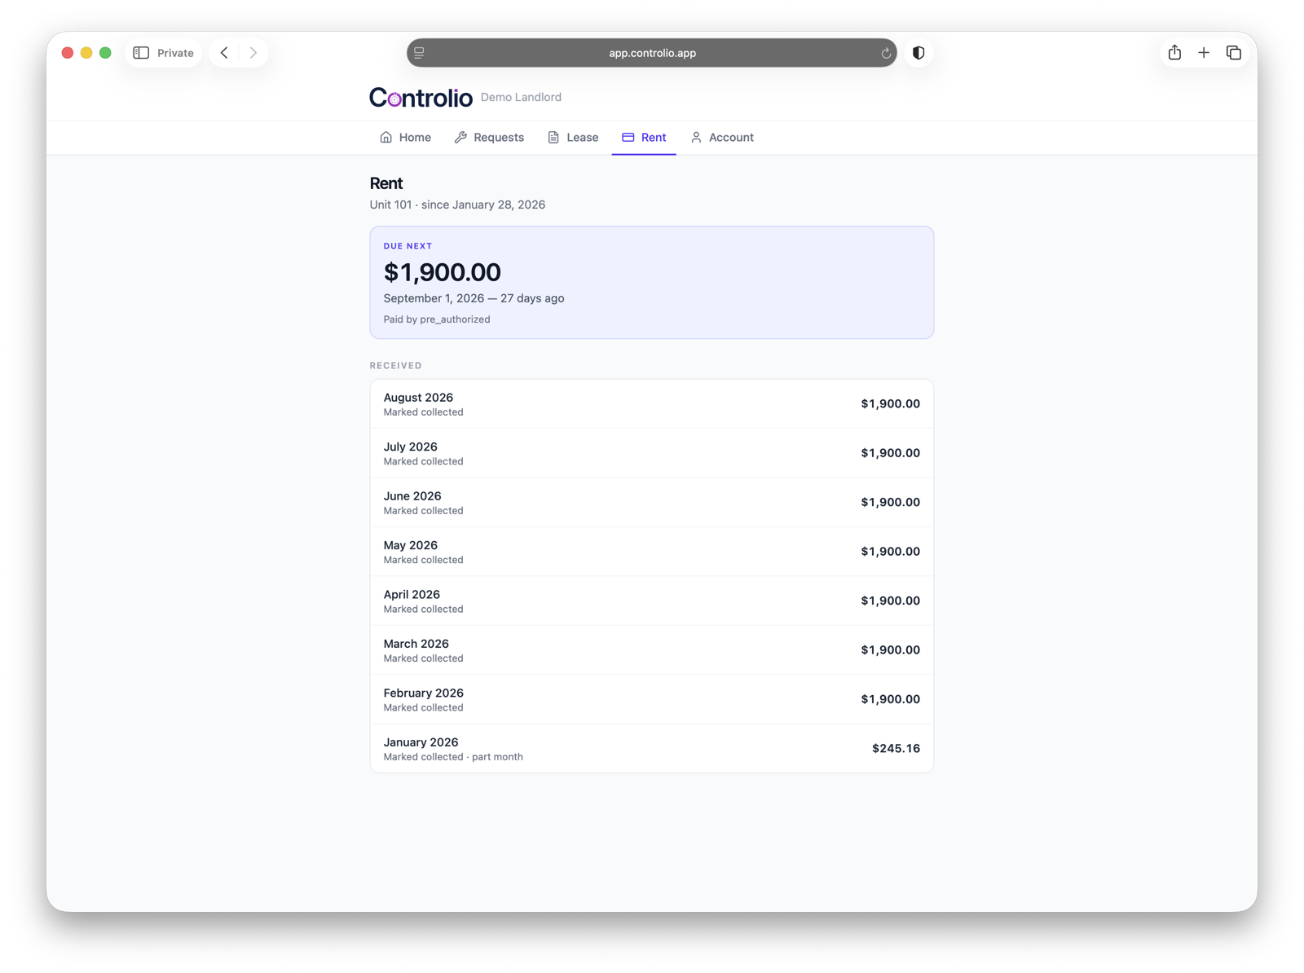
Task: Click the page settings icon in the address bar
Action: (419, 53)
